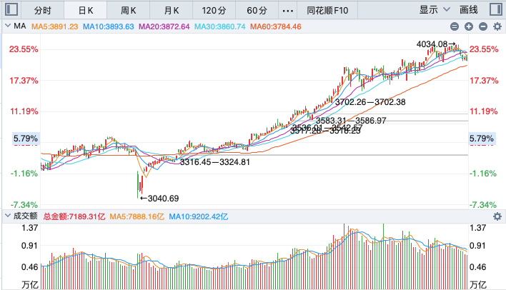Click the top-left window layout icon

(11, 10)
